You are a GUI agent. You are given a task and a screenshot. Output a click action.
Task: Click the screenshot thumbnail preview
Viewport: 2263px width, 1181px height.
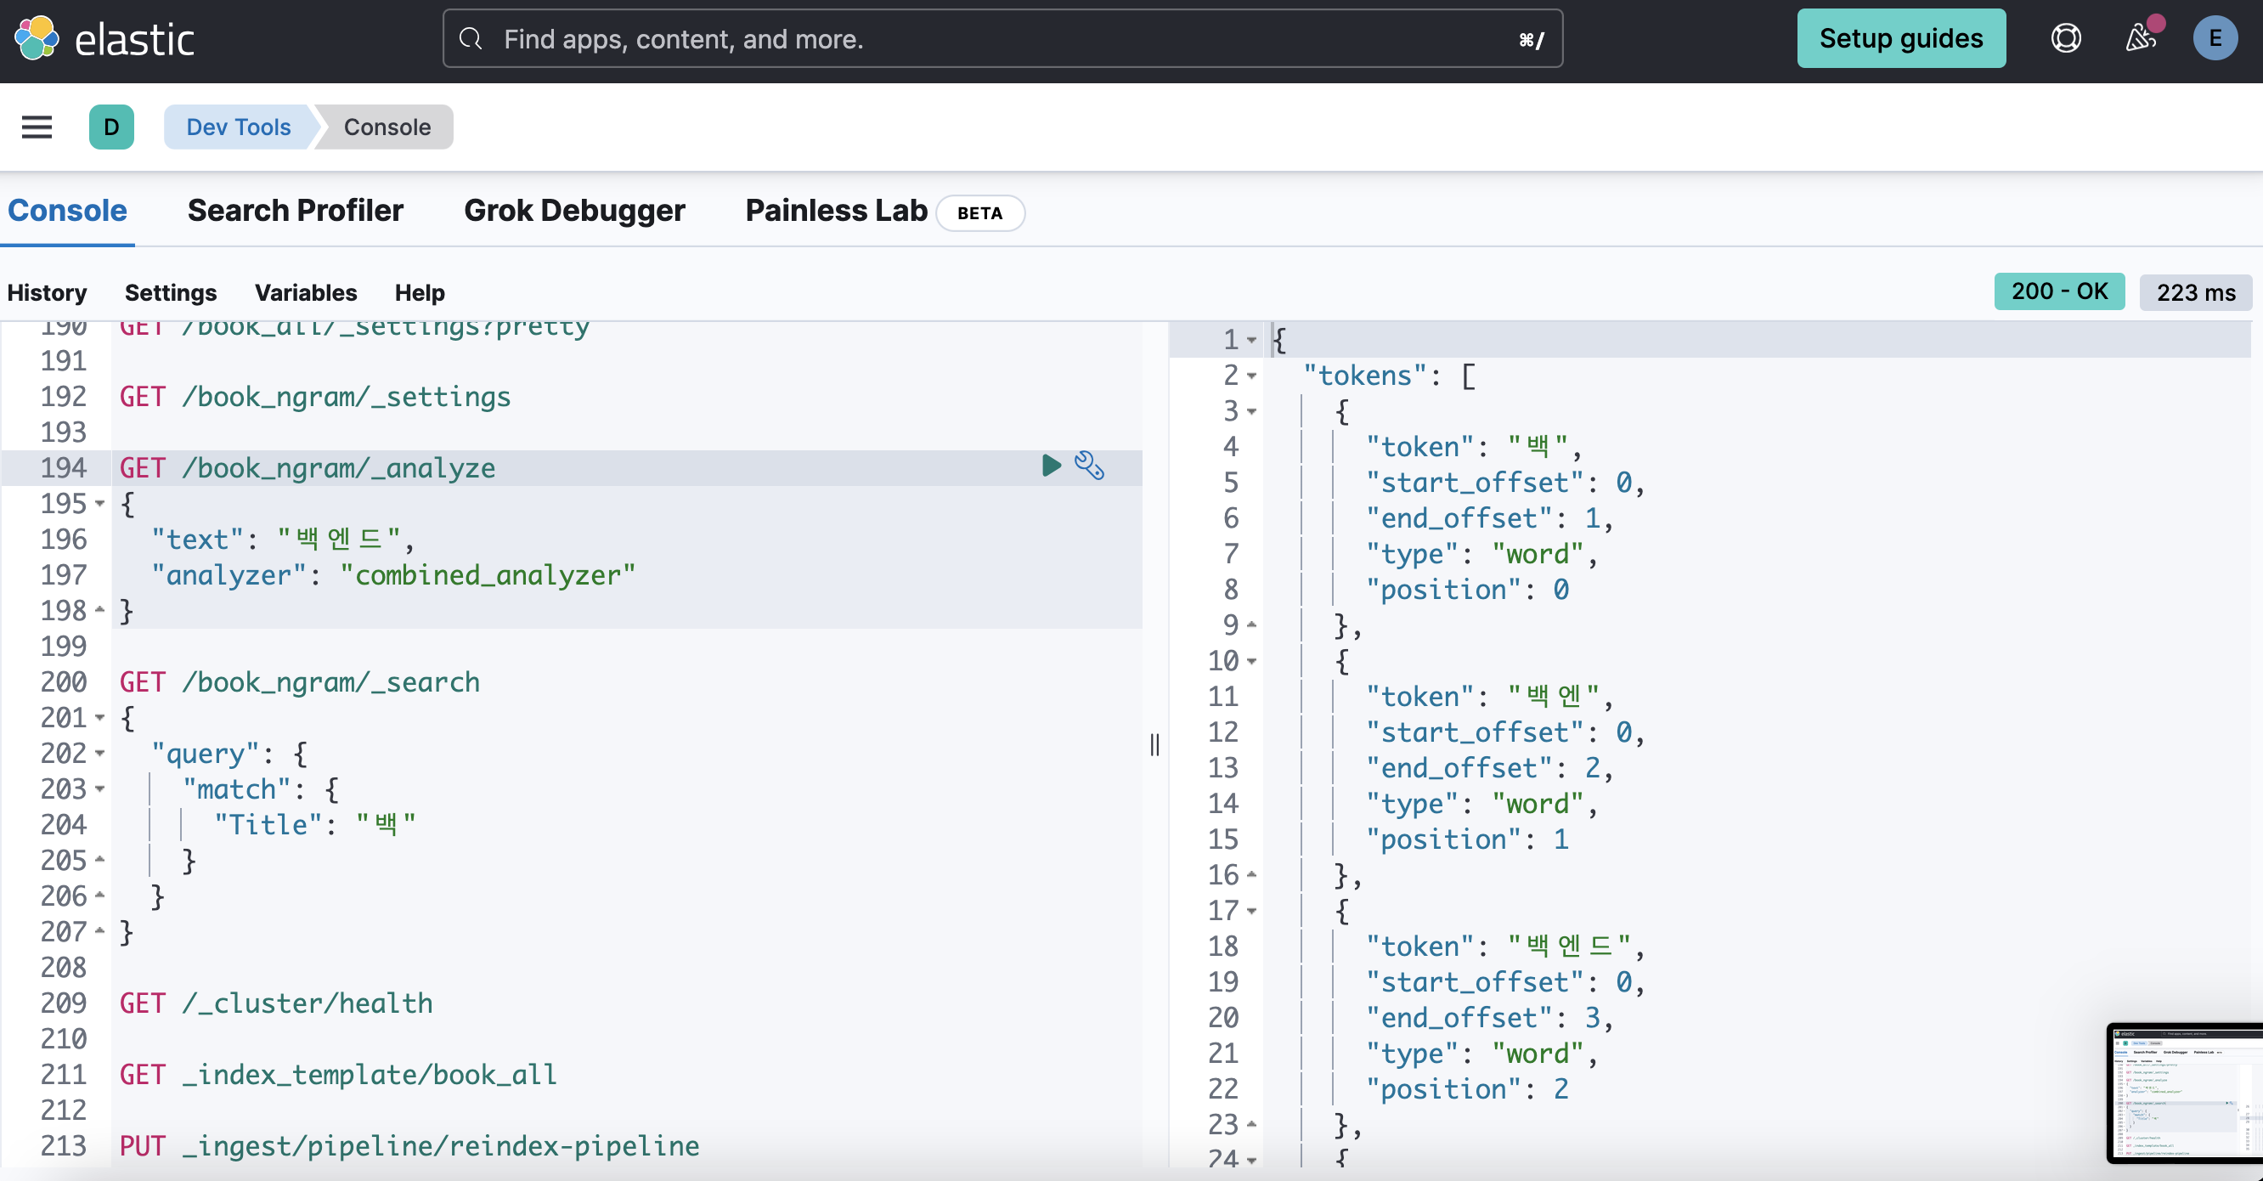tap(2185, 1093)
